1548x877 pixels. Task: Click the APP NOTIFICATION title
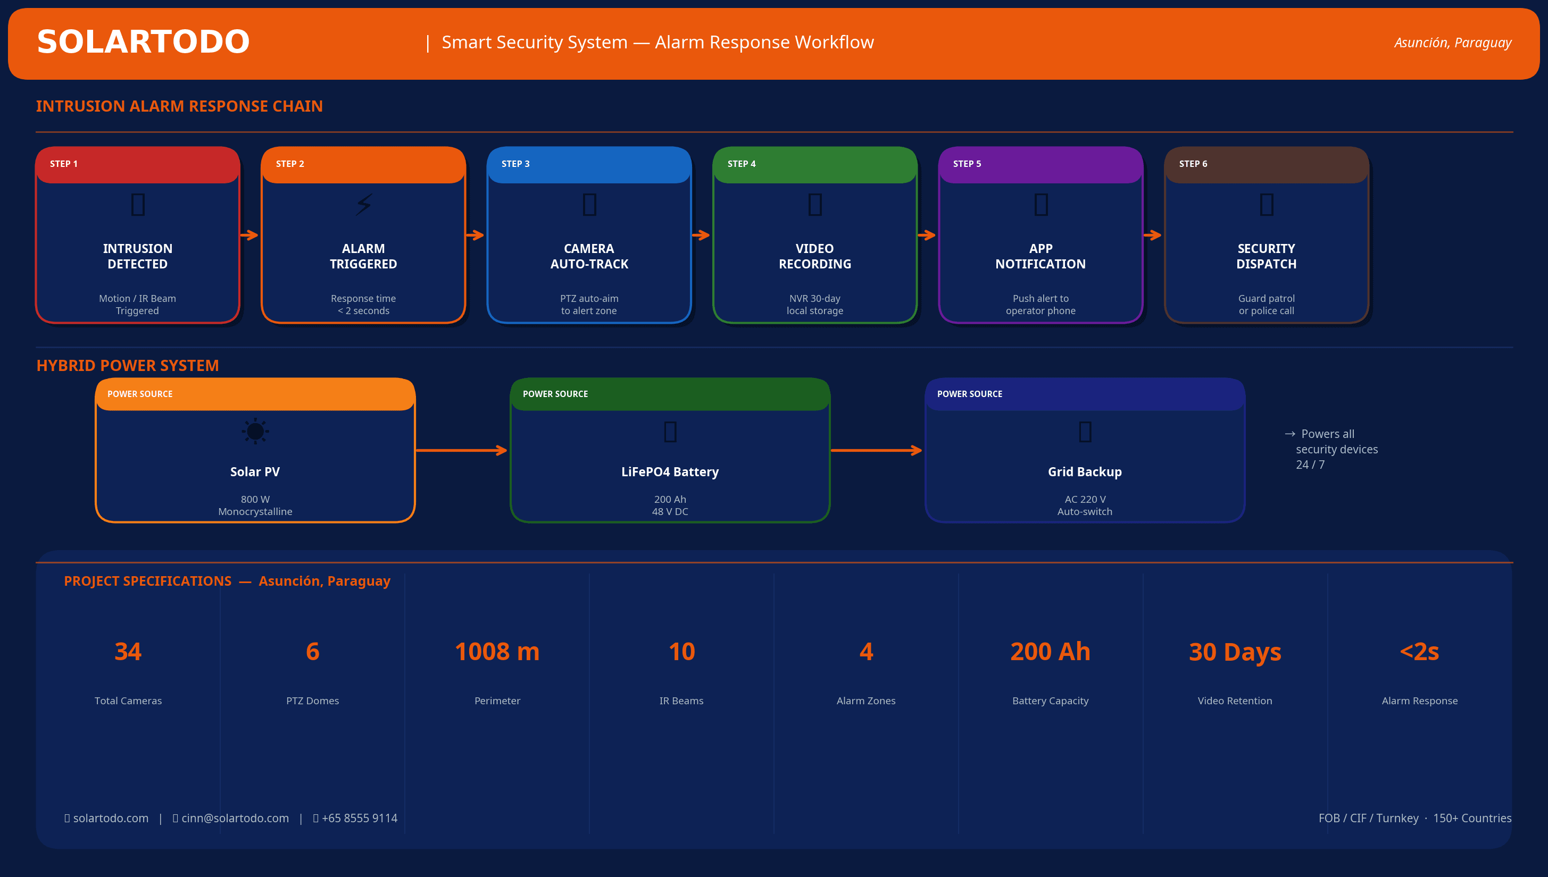click(1041, 256)
